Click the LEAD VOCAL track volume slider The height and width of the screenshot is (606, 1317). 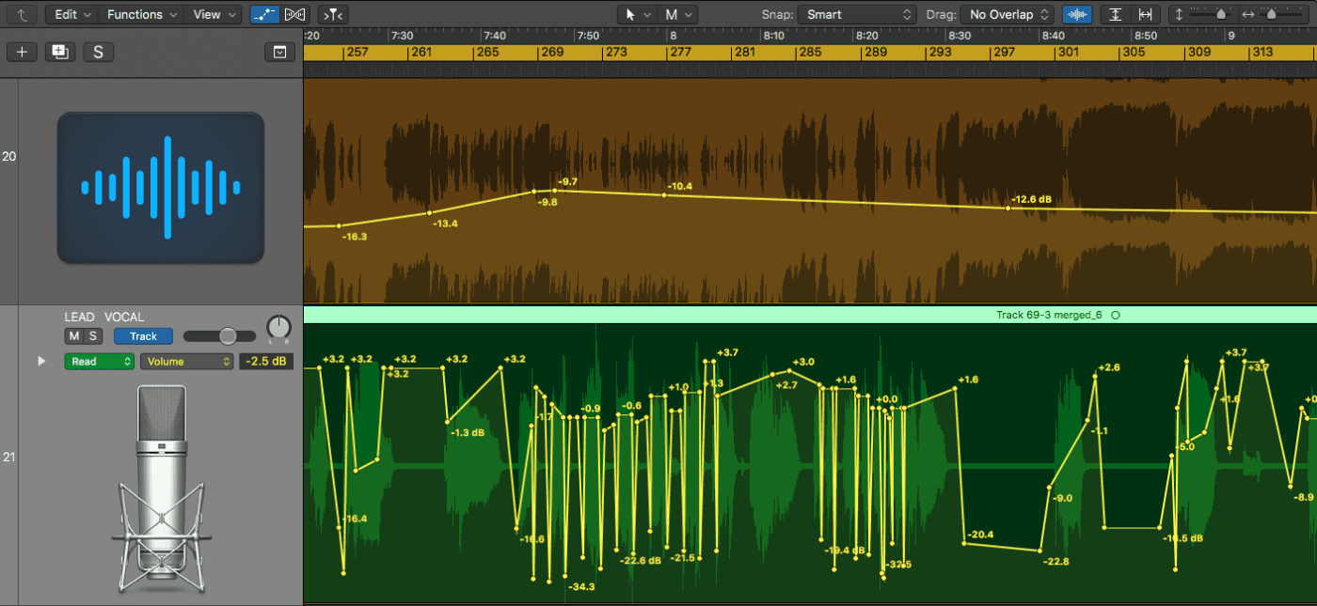pos(219,335)
